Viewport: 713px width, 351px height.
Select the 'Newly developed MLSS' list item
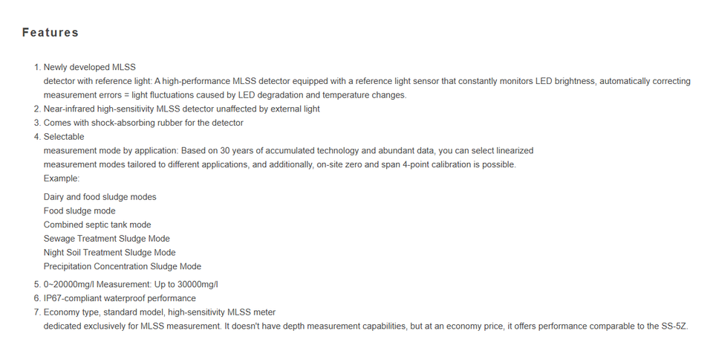coord(90,68)
